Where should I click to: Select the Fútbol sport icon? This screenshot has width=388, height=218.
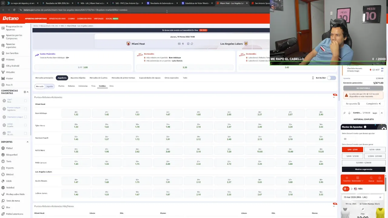3,148
